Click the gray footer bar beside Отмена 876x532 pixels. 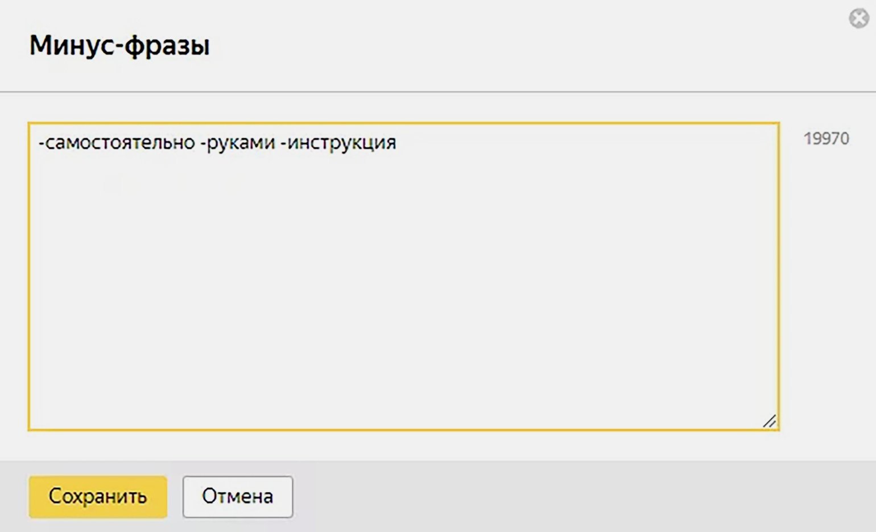[x=569, y=497]
